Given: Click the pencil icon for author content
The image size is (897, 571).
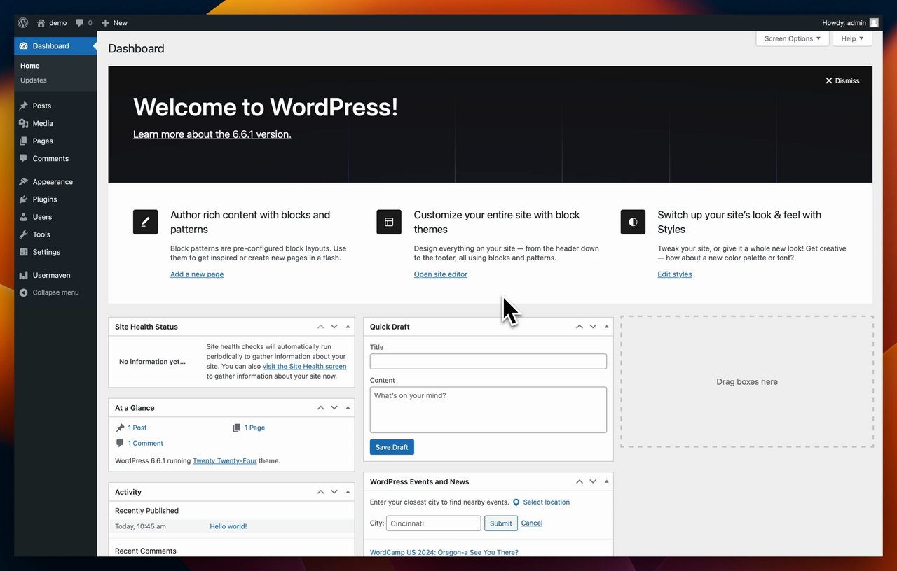Looking at the screenshot, I should pyautogui.click(x=145, y=222).
